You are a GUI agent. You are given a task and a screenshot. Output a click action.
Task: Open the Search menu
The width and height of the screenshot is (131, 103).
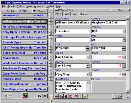pyautogui.click(x=11, y=7)
